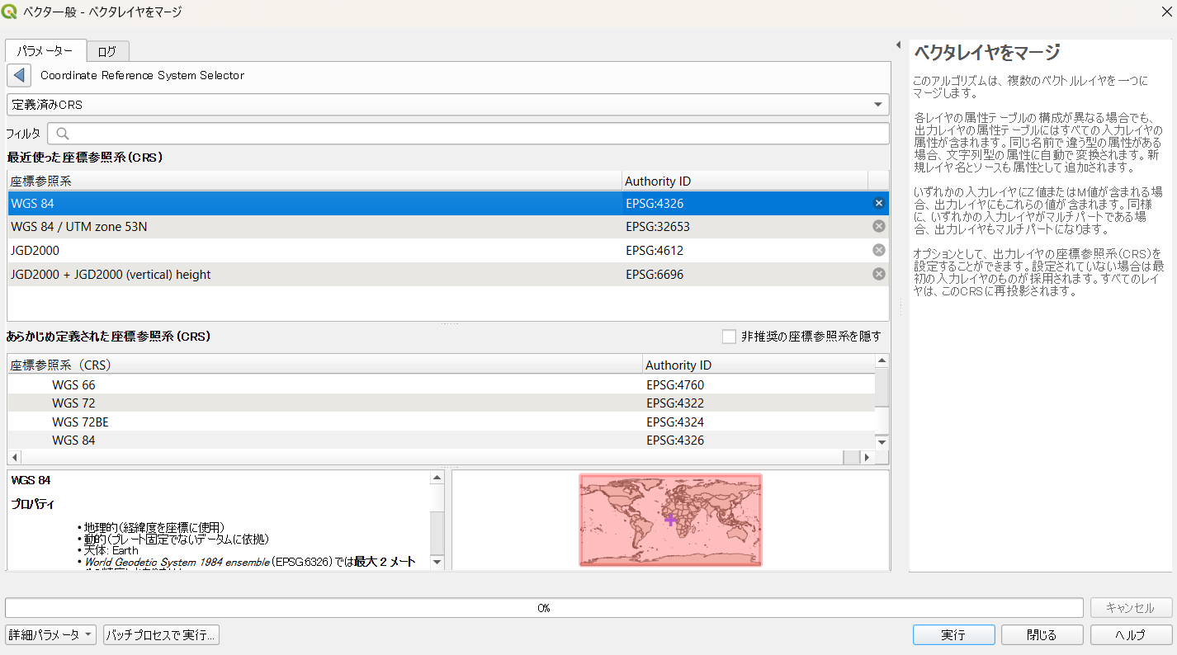This screenshot has height=655, width=1177.
Task: Select JGD2000 + JGD2000 (vertical) height row
Action: (x=448, y=274)
